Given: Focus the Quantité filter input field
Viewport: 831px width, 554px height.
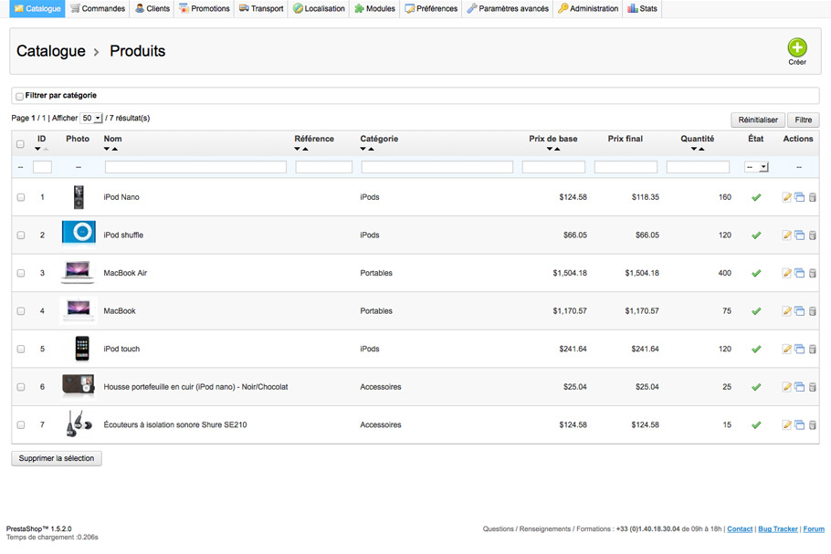Looking at the screenshot, I should coord(698,167).
